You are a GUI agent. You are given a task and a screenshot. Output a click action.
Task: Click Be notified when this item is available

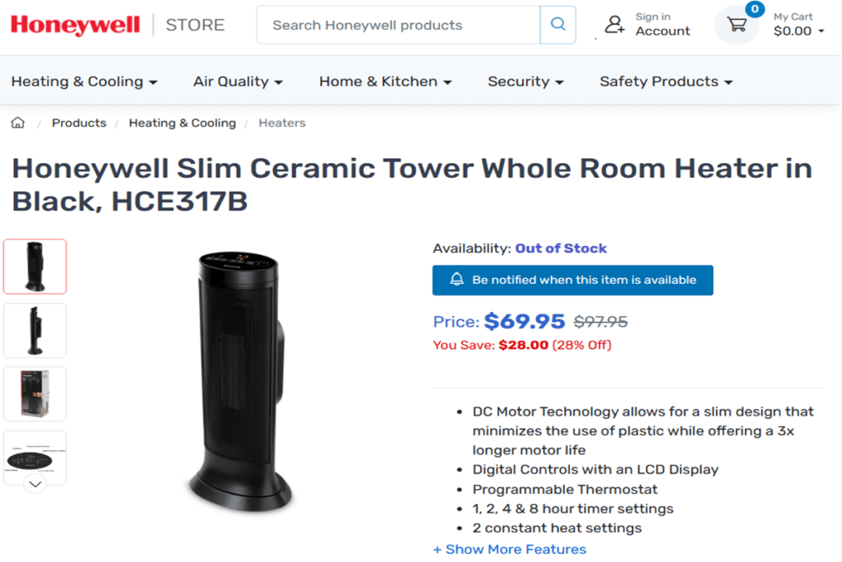coord(573,280)
